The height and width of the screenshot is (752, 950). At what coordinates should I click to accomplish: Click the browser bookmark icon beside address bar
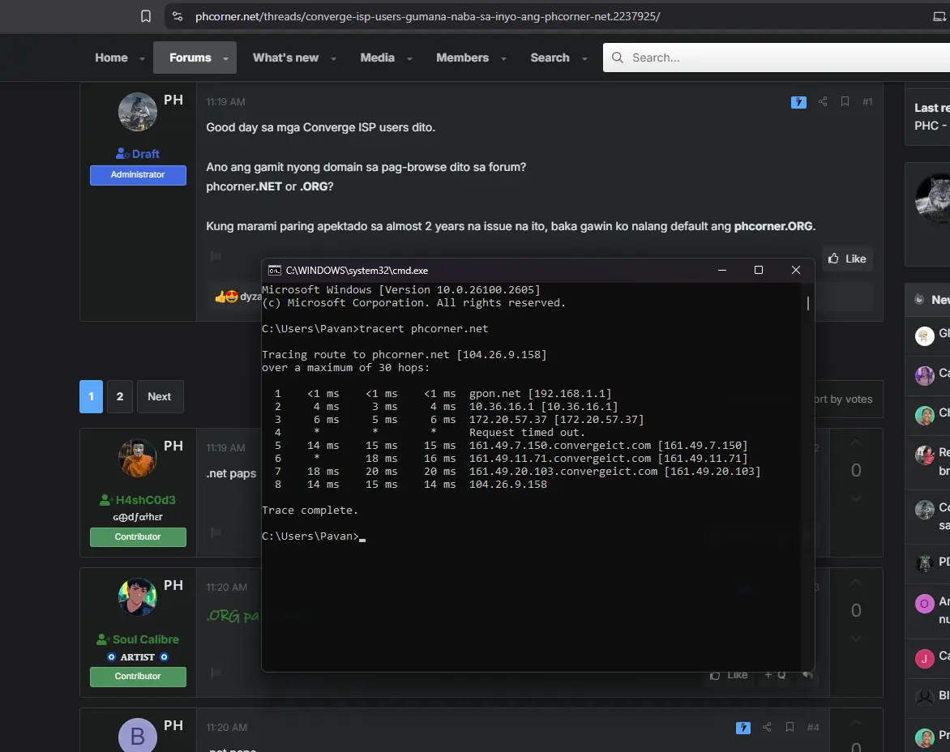(145, 16)
